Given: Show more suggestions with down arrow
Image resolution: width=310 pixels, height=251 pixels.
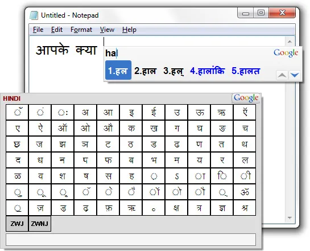Looking at the screenshot, I should point(295,75).
